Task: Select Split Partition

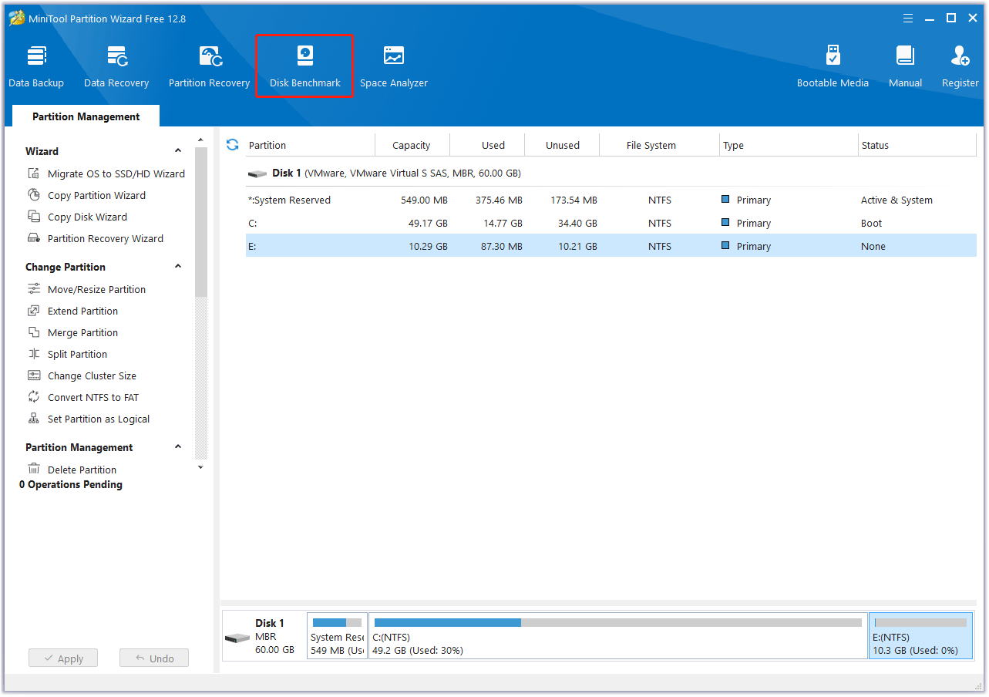Action: pyautogui.click(x=67, y=354)
